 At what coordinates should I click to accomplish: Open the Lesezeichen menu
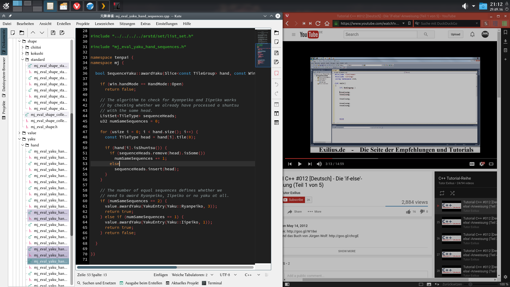[104, 24]
